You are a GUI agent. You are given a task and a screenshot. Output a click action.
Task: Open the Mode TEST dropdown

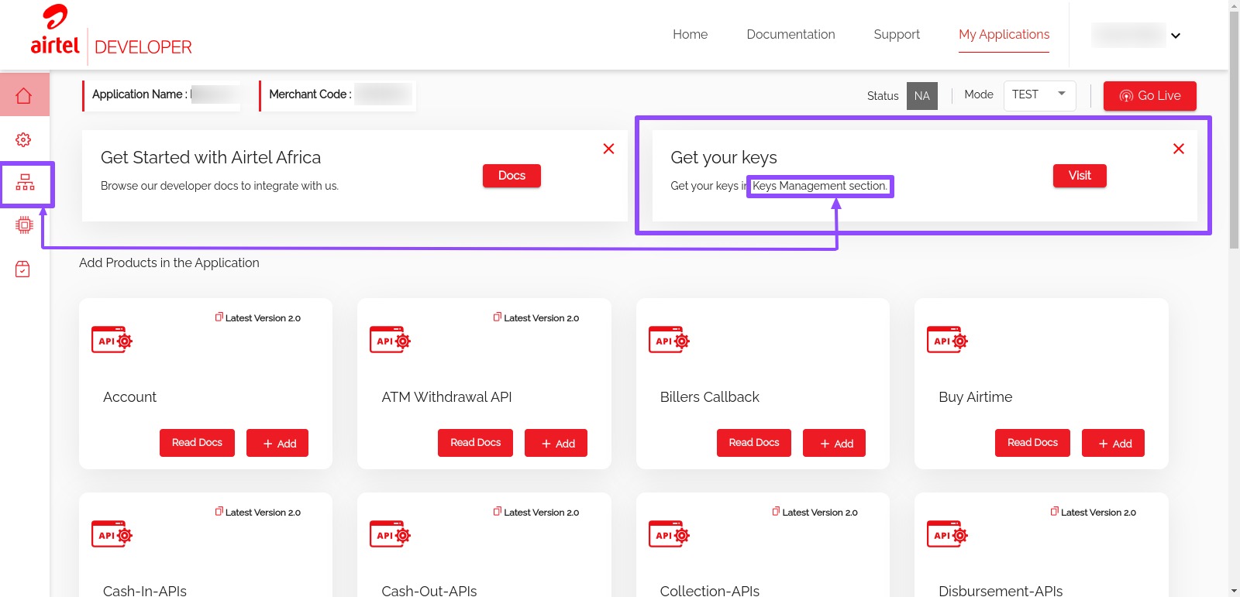coord(1039,95)
